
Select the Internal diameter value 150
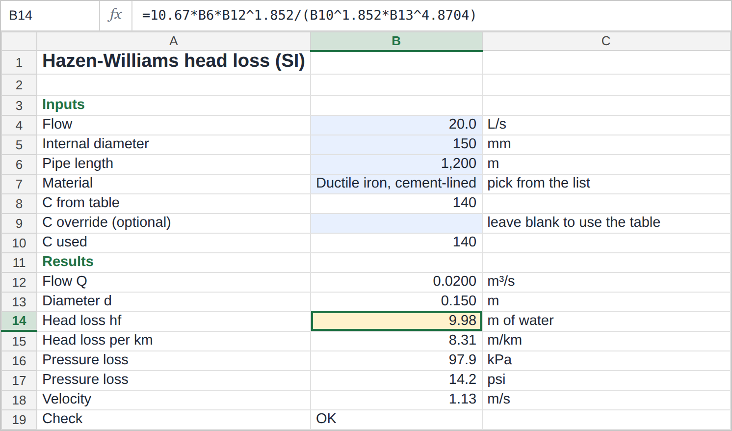[396, 144]
